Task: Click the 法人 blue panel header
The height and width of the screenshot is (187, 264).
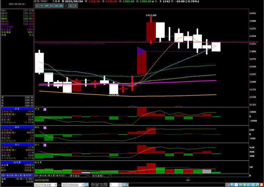Action: click(x=17, y=145)
